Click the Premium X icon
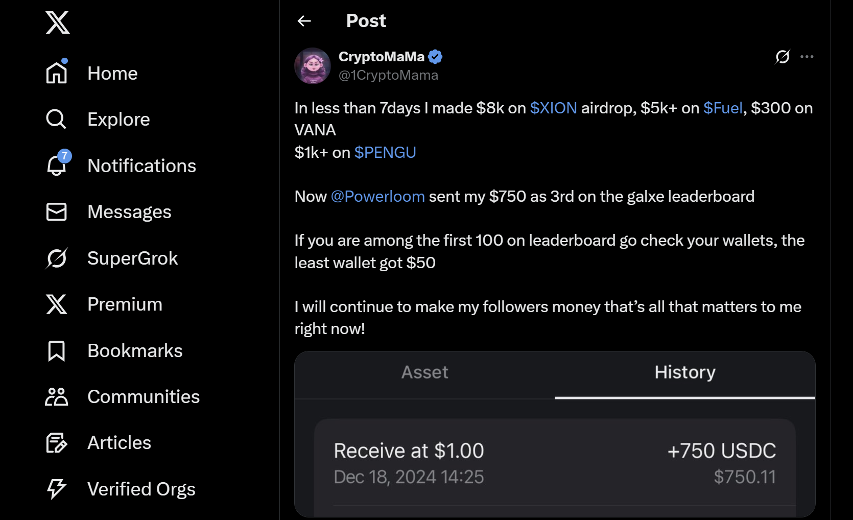The image size is (853, 520). click(x=57, y=304)
